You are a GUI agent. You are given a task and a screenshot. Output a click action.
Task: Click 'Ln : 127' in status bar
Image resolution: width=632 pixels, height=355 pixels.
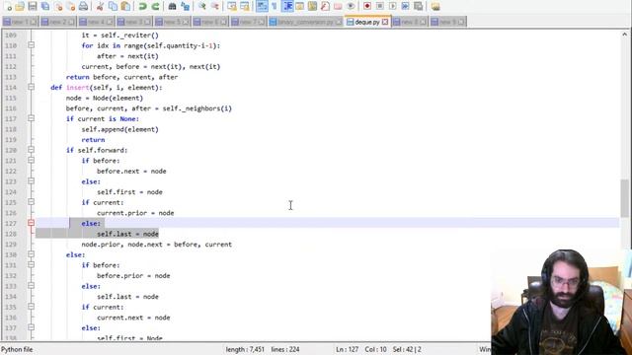[347, 349]
